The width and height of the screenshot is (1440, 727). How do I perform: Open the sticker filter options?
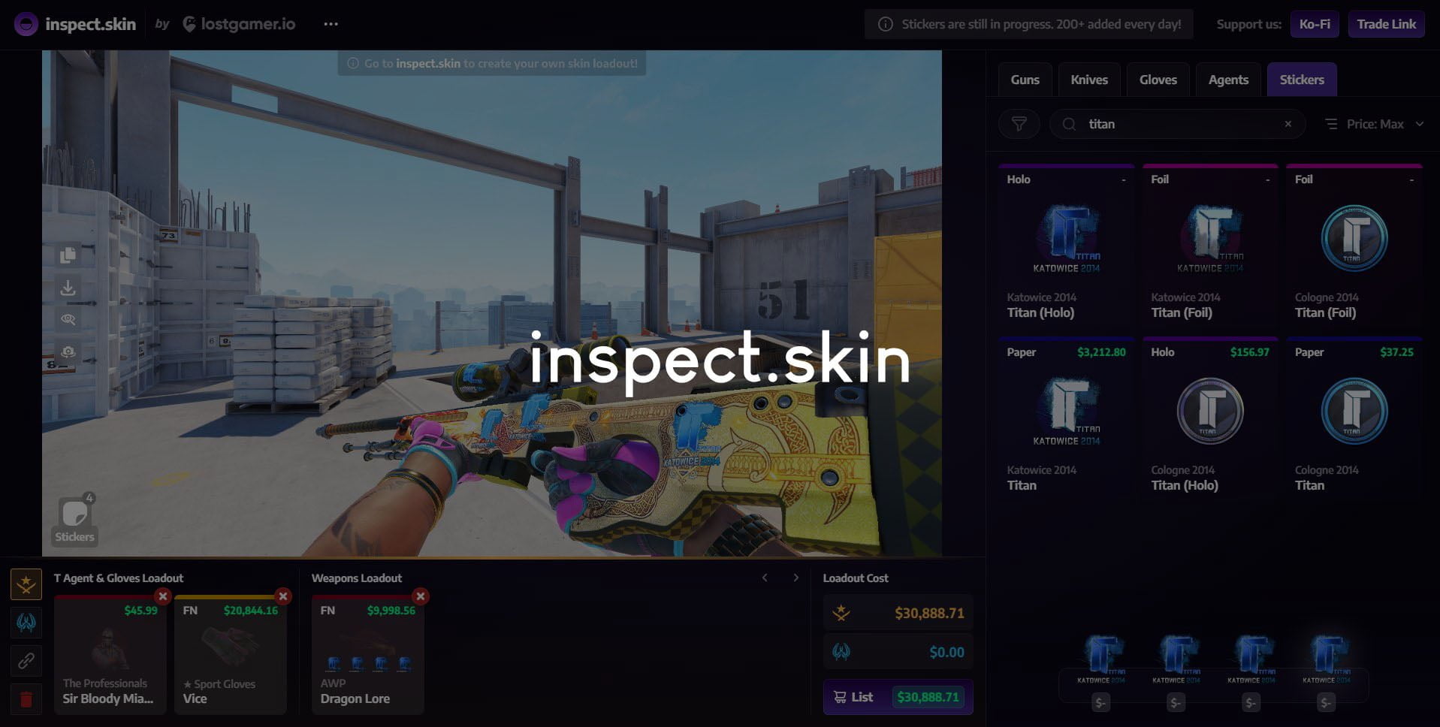1019,124
